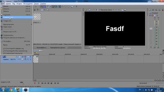
Task: Click the split screen view icon
Action: pos(97,10)
